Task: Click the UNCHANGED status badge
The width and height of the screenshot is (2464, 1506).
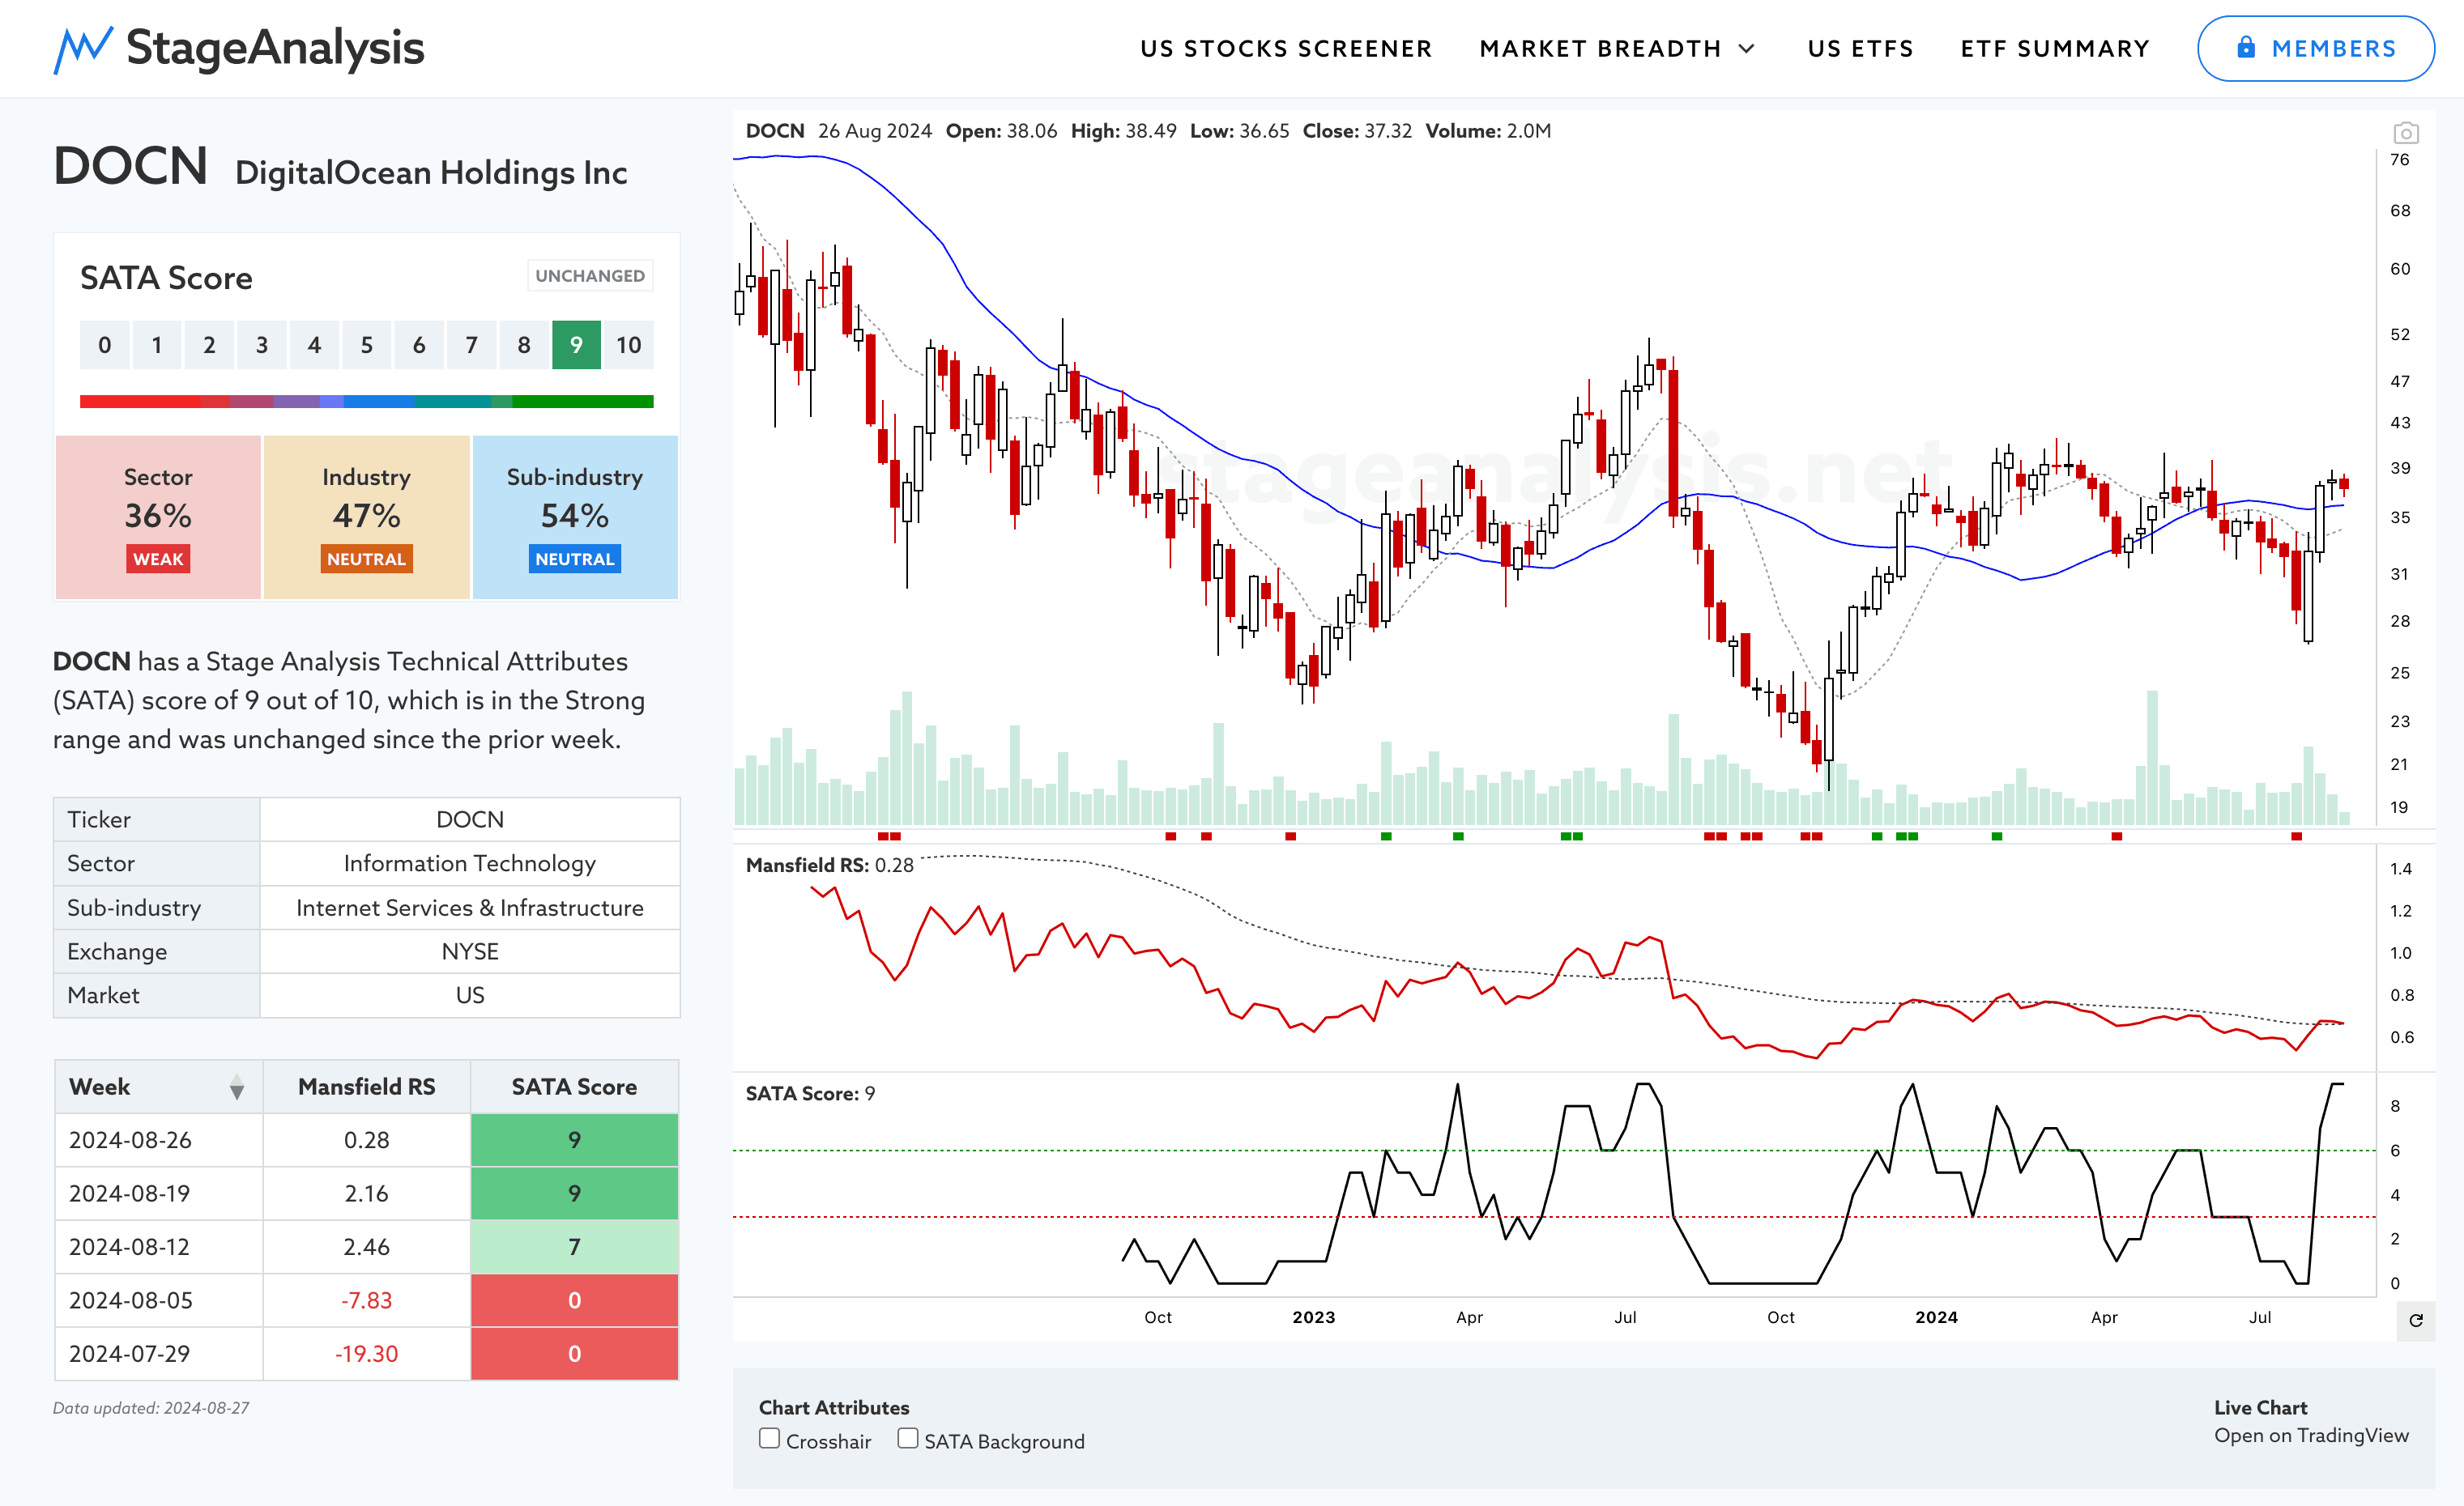Action: [590, 276]
